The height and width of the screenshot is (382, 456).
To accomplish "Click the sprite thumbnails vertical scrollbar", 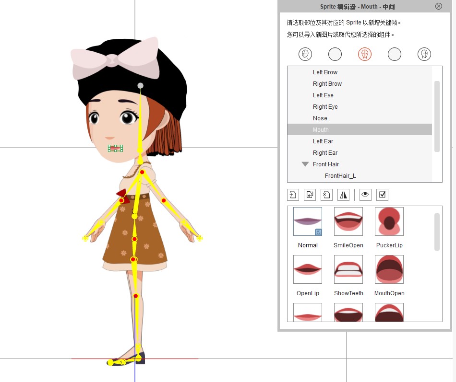I will coord(437,232).
